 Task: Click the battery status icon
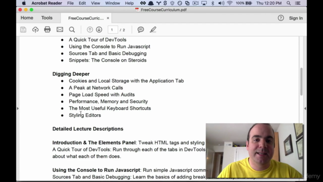[x=249, y=3]
